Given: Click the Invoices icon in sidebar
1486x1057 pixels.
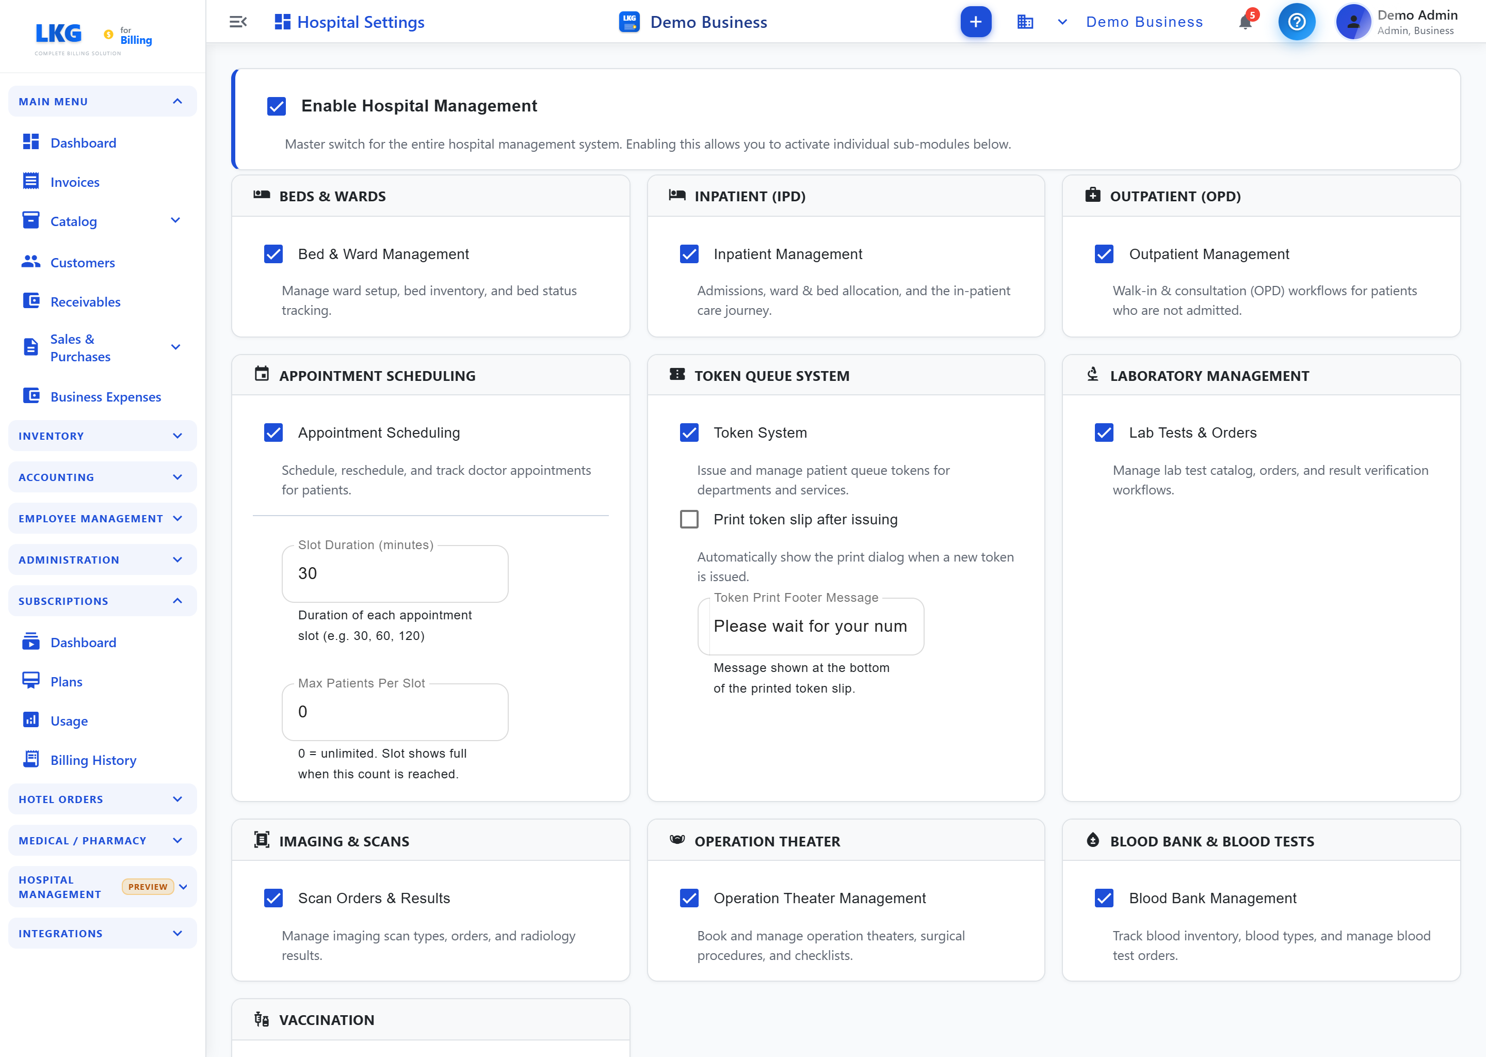Looking at the screenshot, I should tap(30, 181).
